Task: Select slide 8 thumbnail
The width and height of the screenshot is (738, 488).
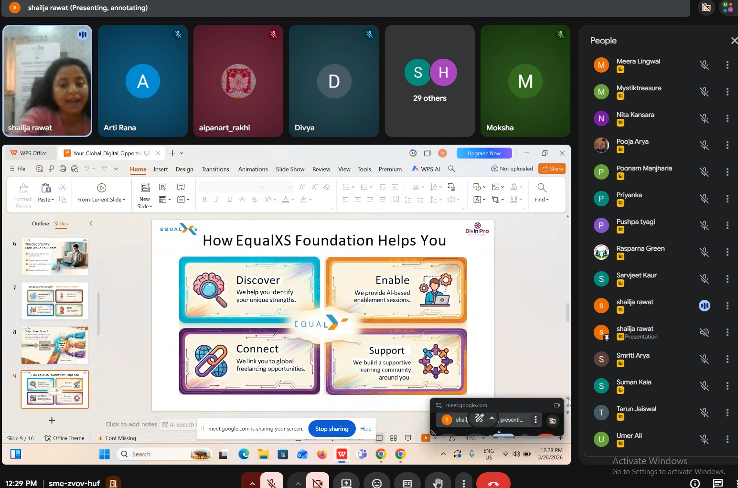Action: coord(55,345)
